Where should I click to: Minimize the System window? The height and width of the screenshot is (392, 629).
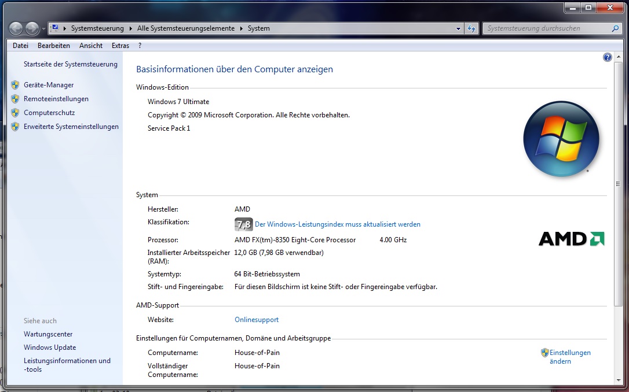pyautogui.click(x=572, y=8)
